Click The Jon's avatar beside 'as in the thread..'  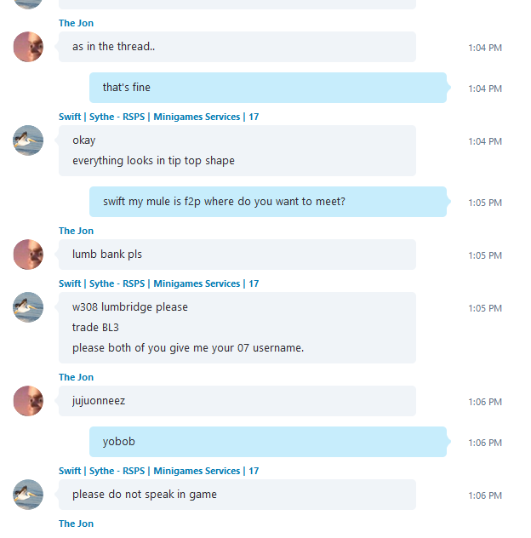click(28, 47)
